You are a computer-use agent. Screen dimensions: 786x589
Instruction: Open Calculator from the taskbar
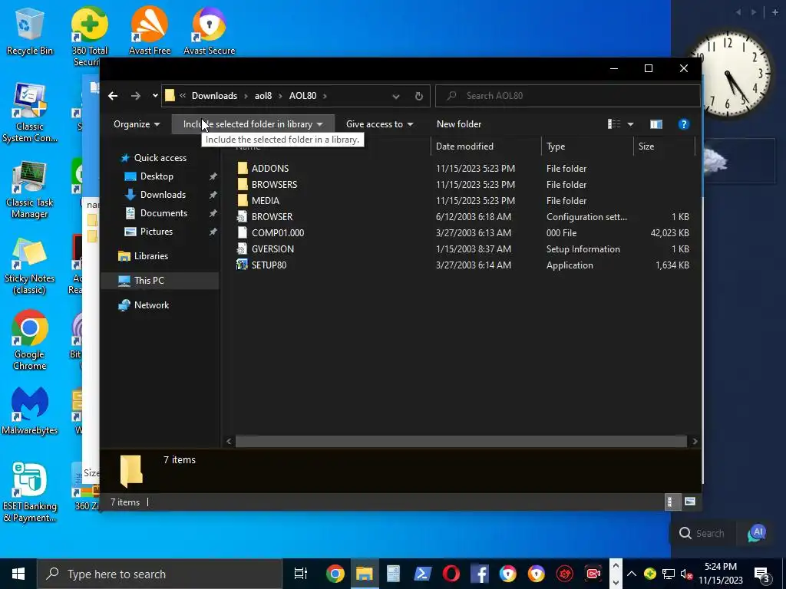coord(394,574)
